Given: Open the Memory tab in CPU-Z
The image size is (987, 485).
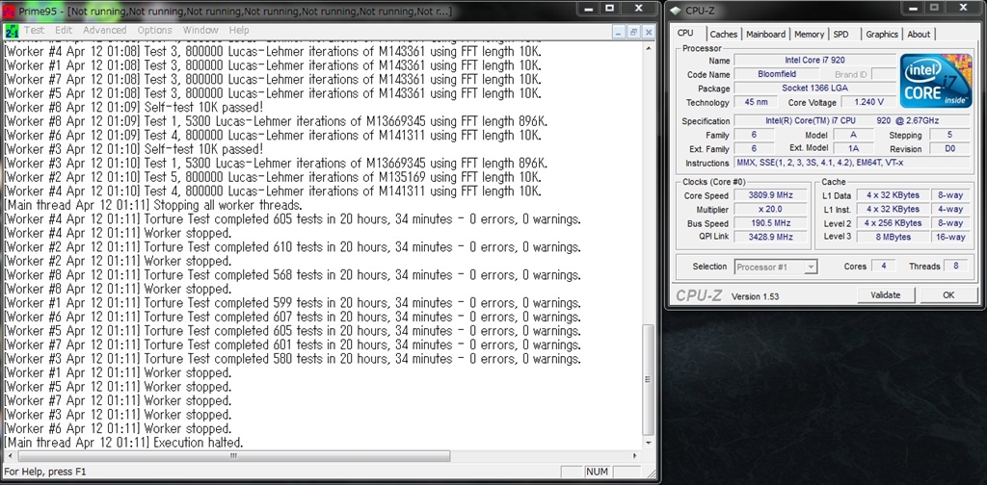Looking at the screenshot, I should pyautogui.click(x=809, y=35).
